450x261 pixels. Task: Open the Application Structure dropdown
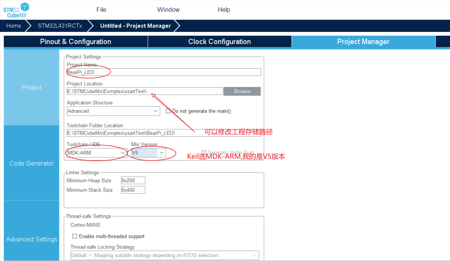113,111
